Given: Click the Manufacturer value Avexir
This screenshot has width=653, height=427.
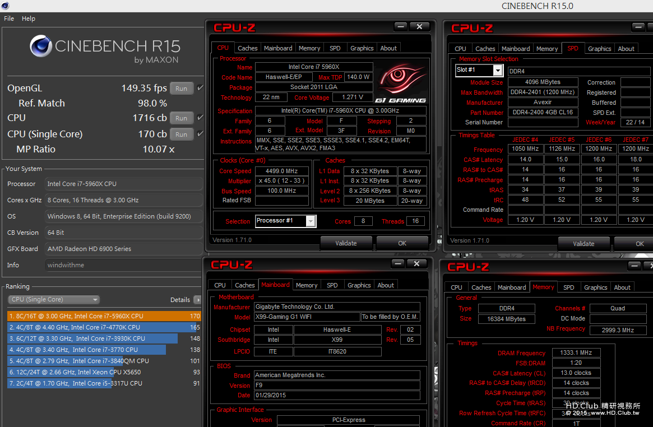Looking at the screenshot, I should (543, 103).
